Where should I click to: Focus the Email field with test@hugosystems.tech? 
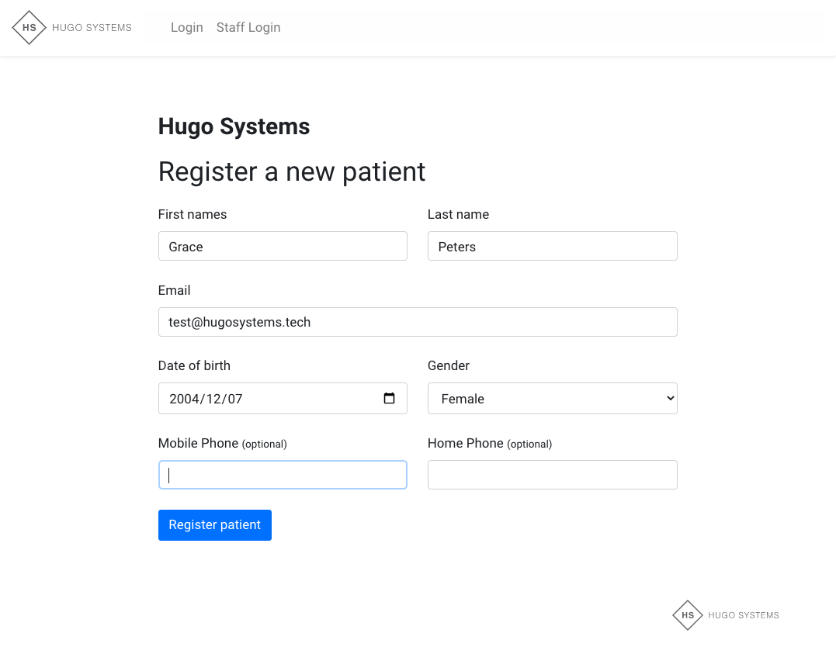[417, 321]
